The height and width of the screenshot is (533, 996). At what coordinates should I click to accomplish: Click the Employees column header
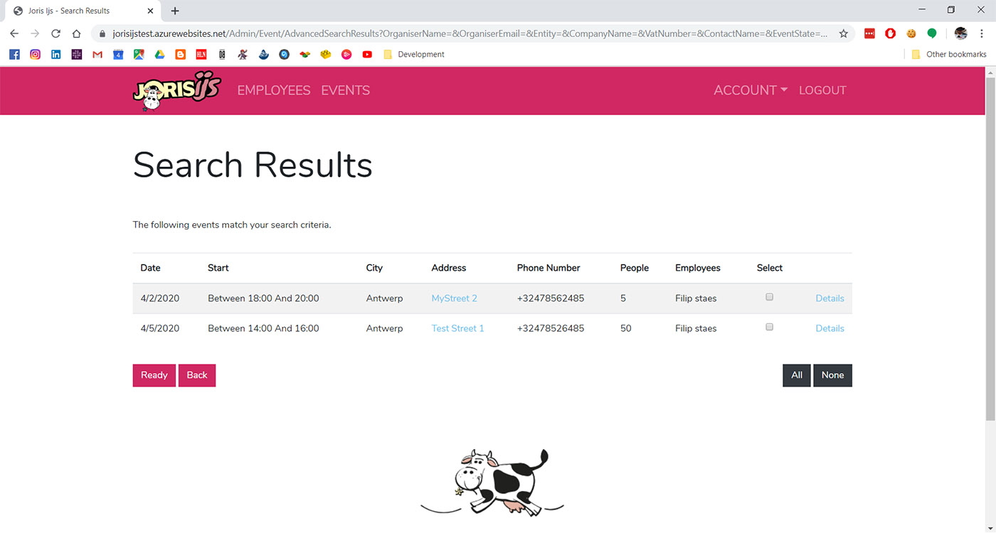point(698,268)
